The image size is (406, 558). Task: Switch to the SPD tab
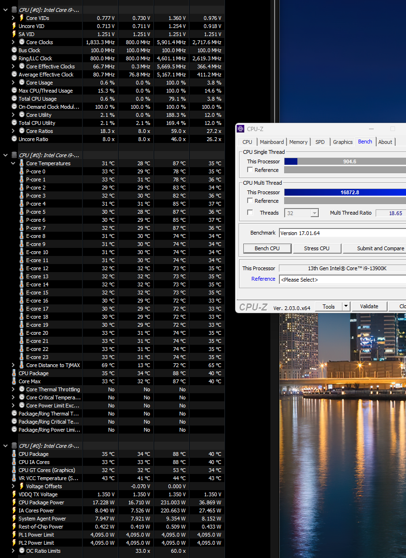pos(320,142)
